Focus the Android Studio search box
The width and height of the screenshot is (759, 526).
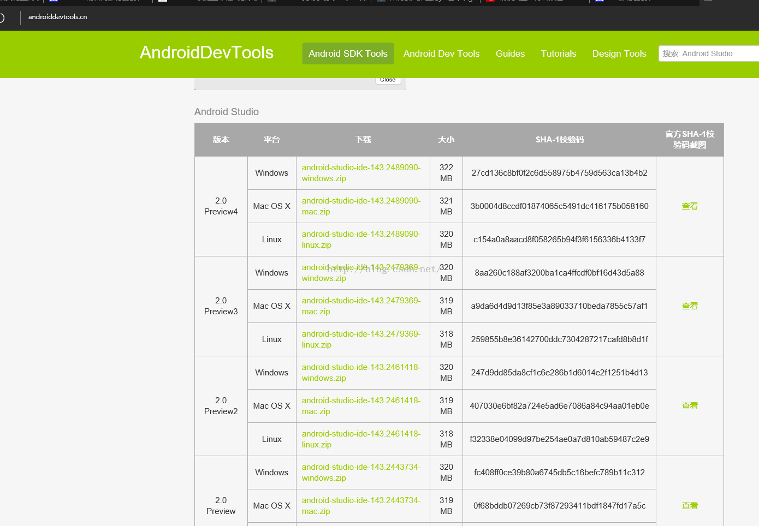(x=709, y=53)
